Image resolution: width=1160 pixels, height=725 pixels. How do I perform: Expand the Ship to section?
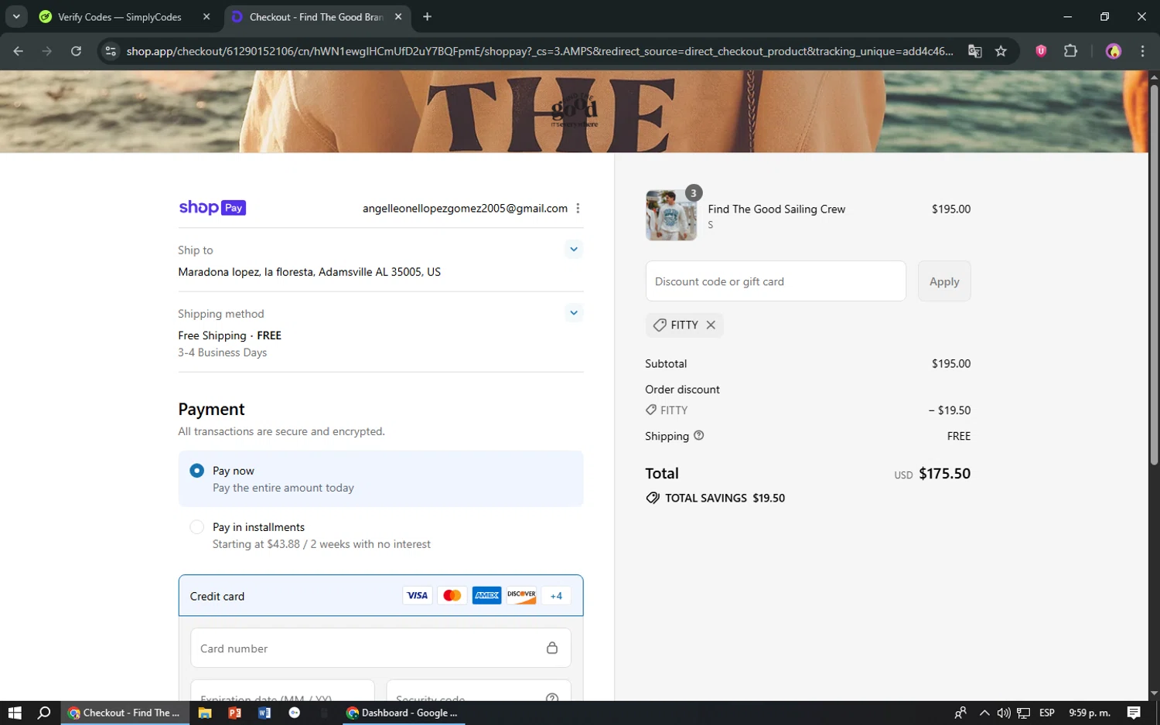tap(573, 249)
